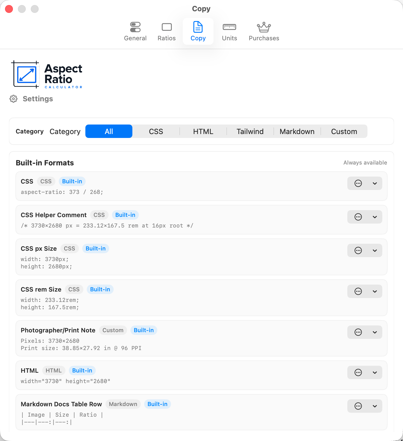The image size is (403, 441).
Task: Click the Built-in Formats heading
Action: 45,163
